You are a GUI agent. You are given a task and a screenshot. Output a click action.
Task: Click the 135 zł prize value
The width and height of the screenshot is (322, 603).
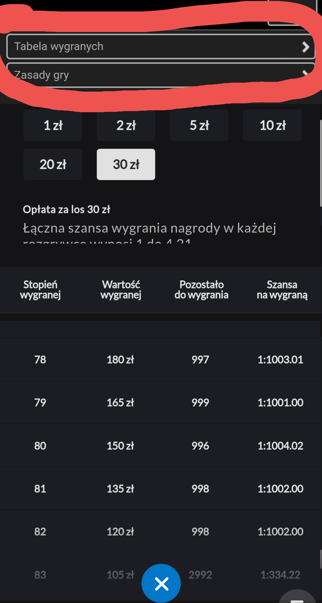[x=120, y=489]
